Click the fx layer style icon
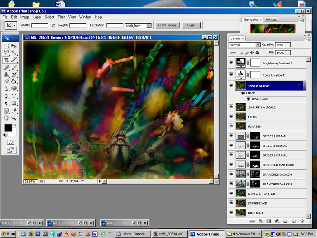The width and height of the screenshot is (317, 238). (260, 221)
